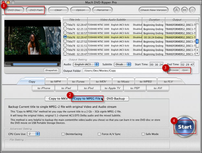
Task: Switch to the to Music tab
Action: click(x=123, y=82)
